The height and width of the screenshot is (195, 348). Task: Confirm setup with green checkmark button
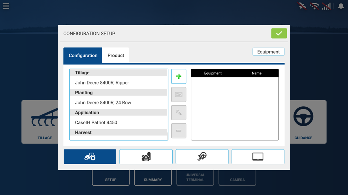pos(279,33)
